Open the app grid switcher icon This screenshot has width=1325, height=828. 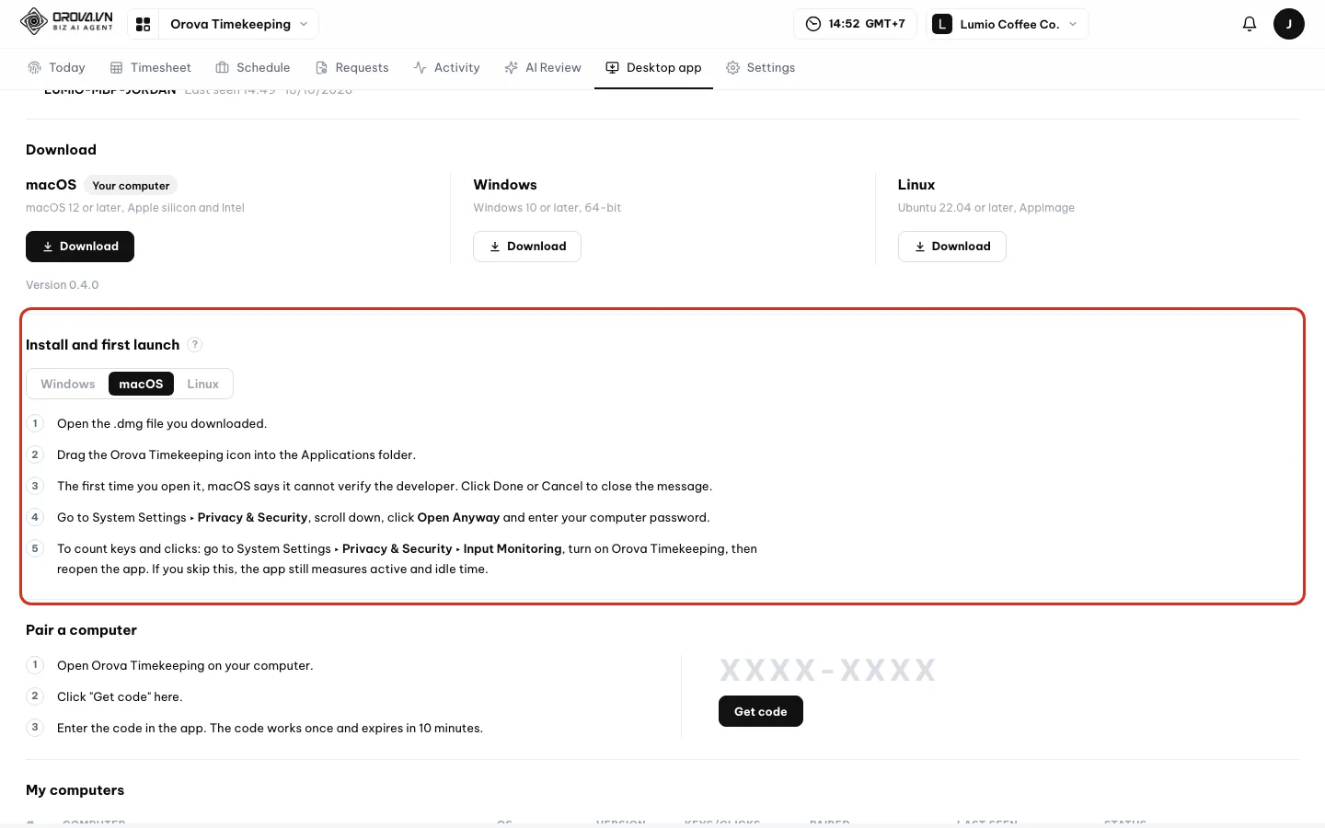(x=143, y=24)
